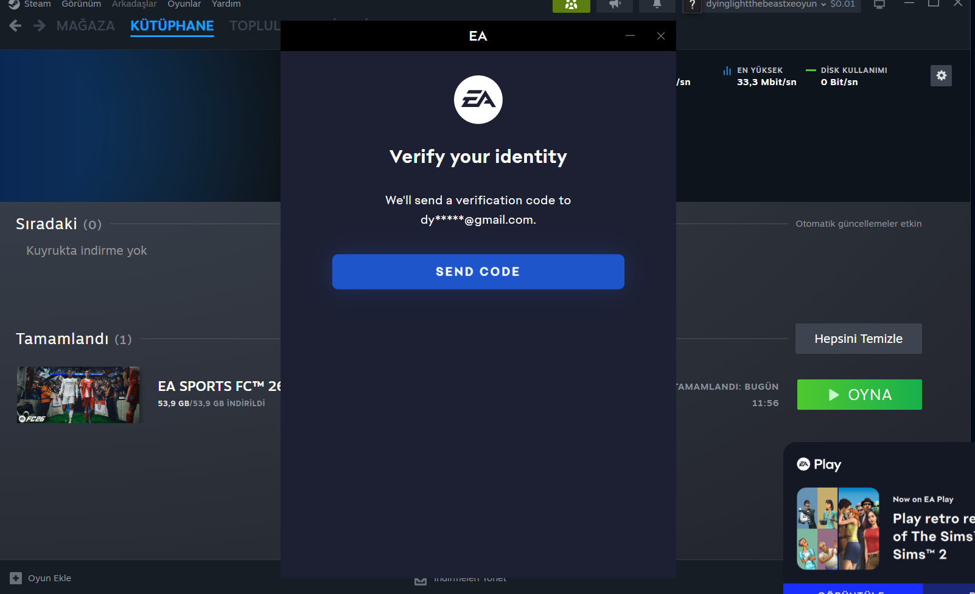The width and height of the screenshot is (975, 594).
Task: Go back with the left arrow in Steam
Action: [16, 26]
